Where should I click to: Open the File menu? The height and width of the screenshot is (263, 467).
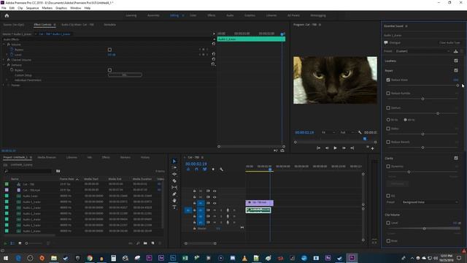click(4, 8)
